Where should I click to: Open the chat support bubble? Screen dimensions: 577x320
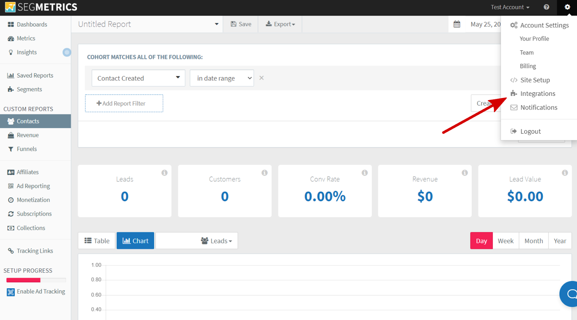pyautogui.click(x=570, y=294)
